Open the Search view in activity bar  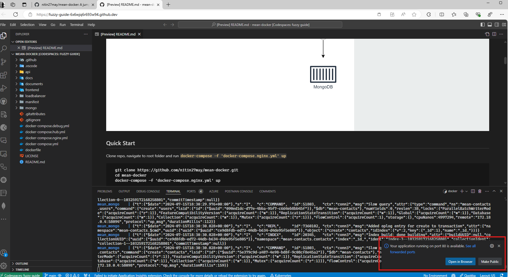point(4,49)
